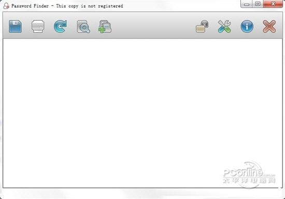Open the padlock Register icon
This screenshot has height=199, width=285.
click(x=202, y=26)
